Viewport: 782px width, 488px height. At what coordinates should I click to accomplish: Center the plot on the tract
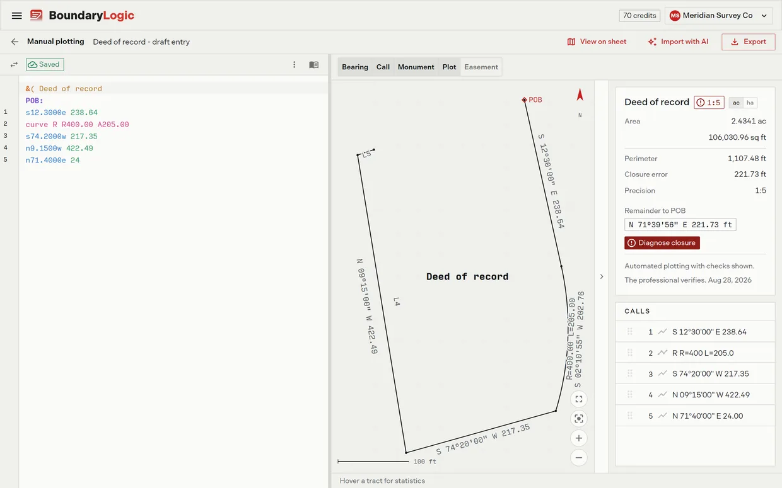pos(579,419)
